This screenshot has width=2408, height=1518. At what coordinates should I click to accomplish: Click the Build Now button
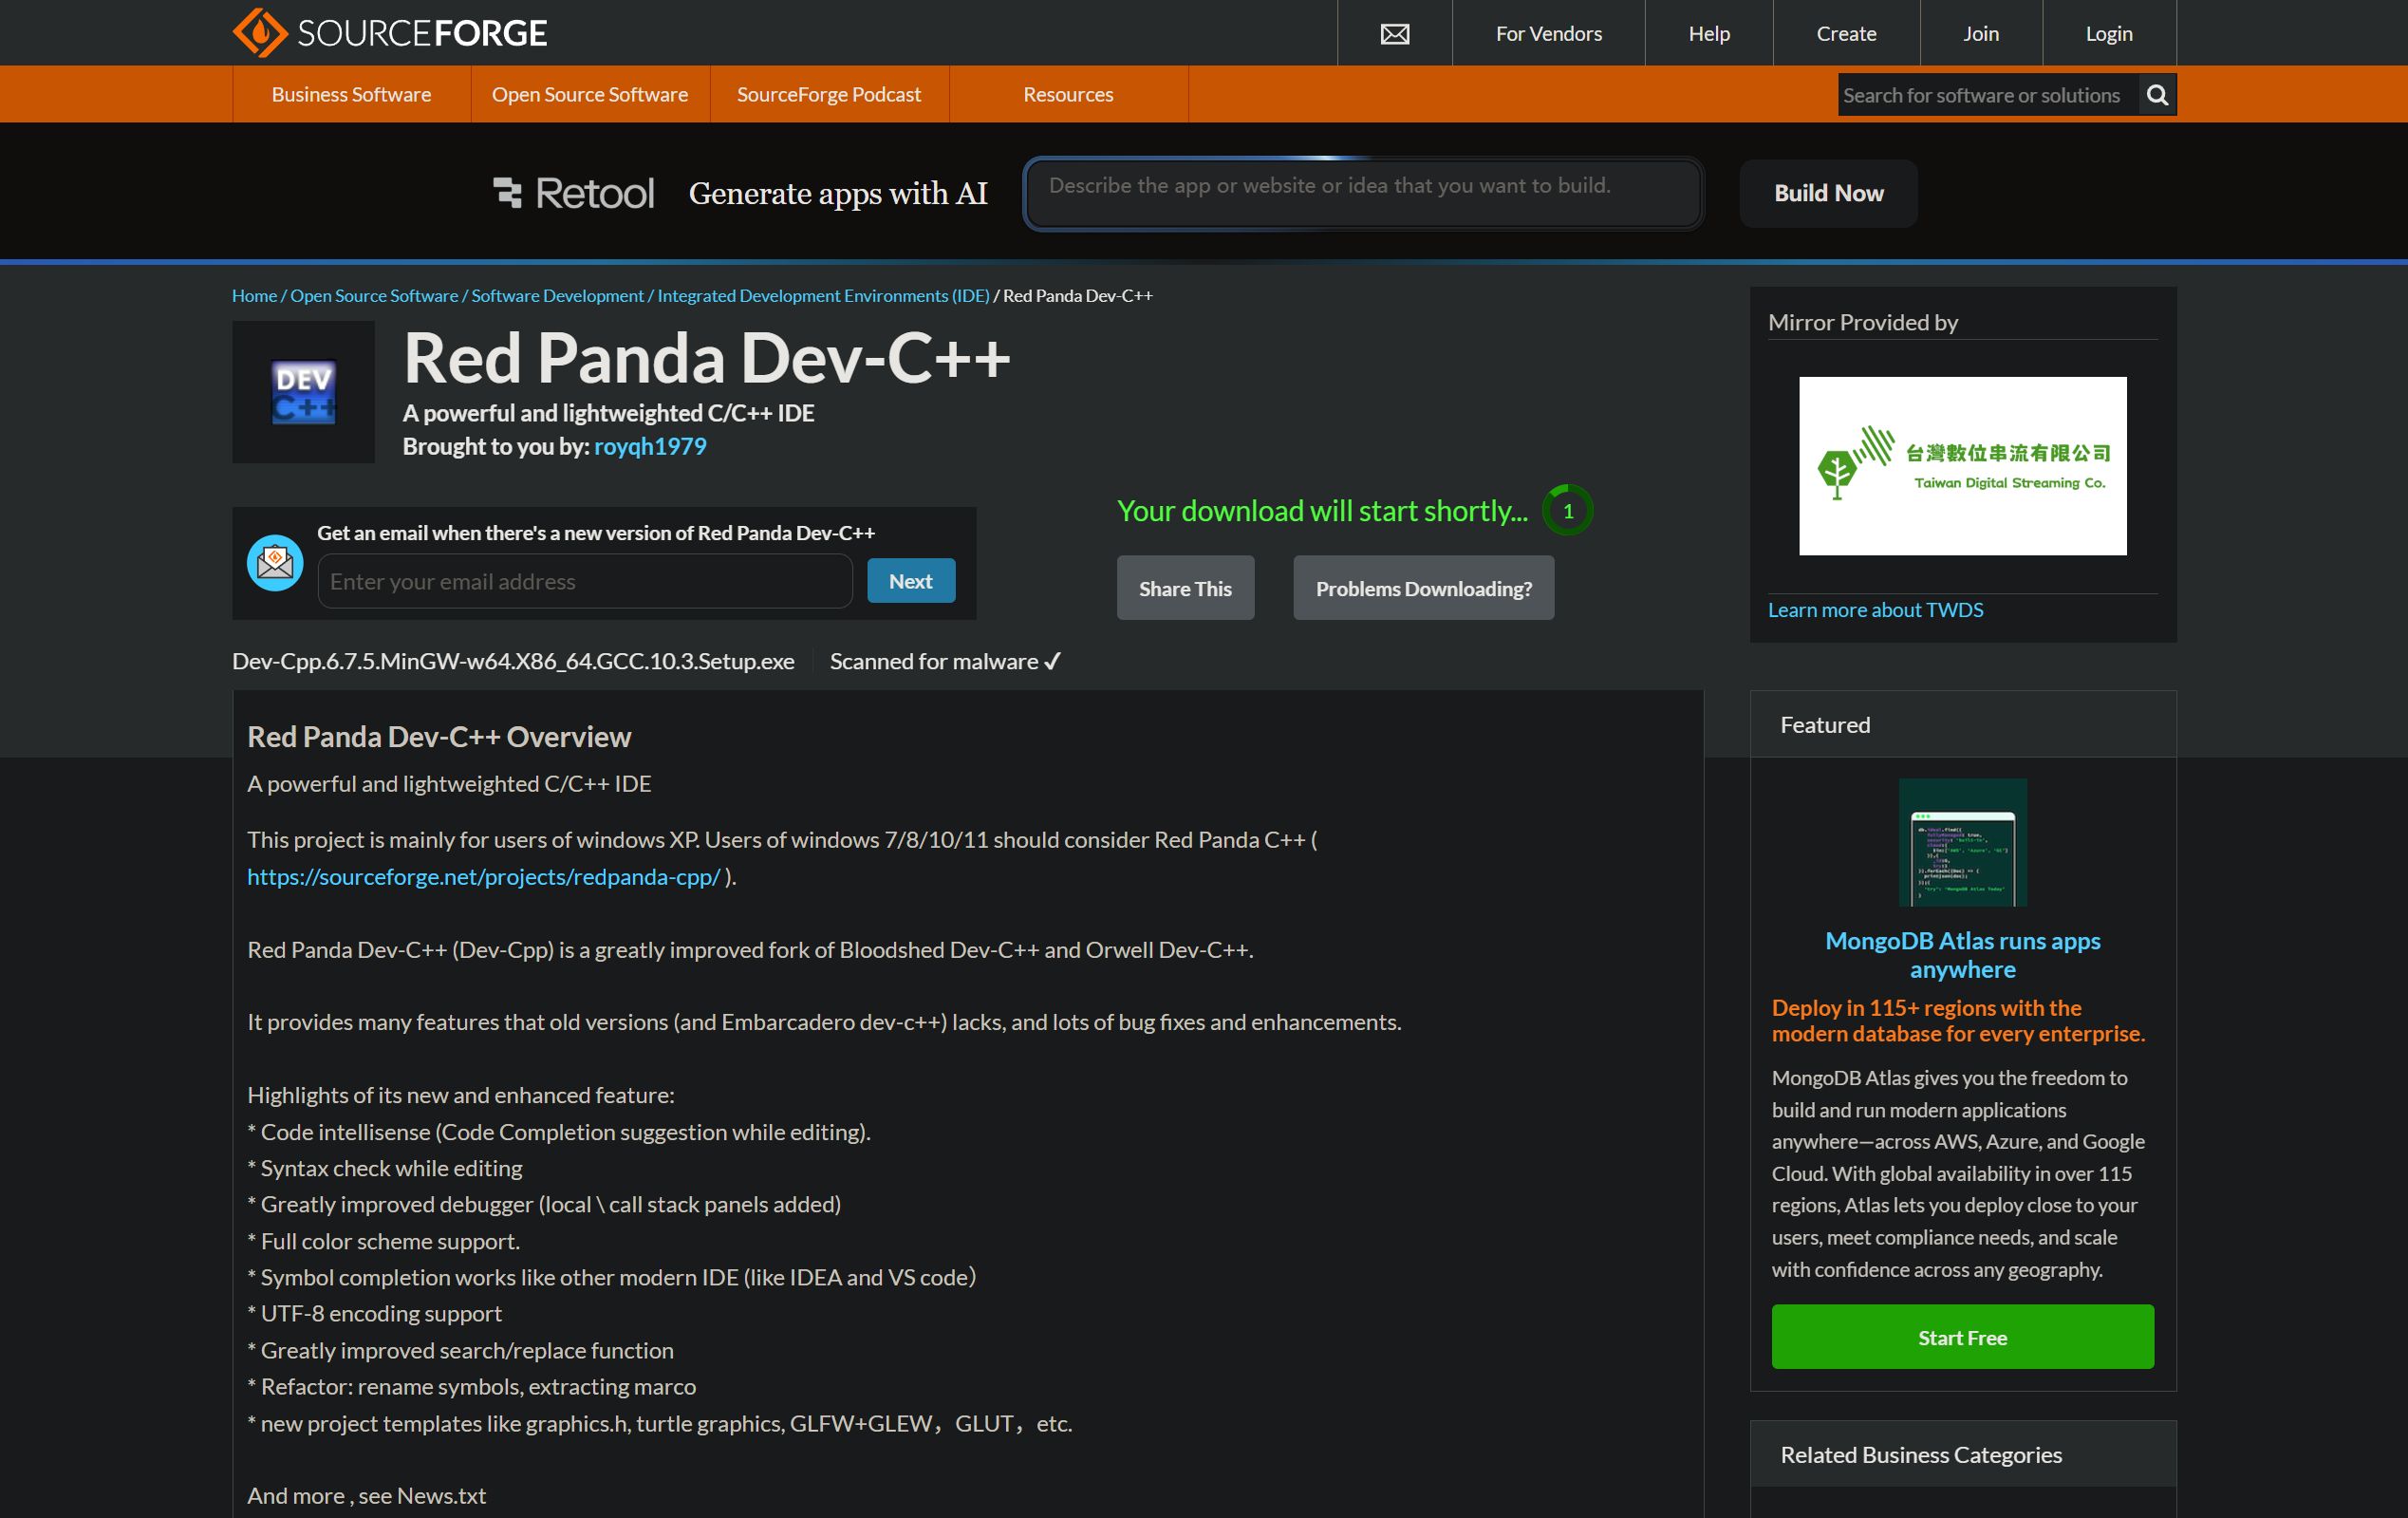coord(1828,193)
